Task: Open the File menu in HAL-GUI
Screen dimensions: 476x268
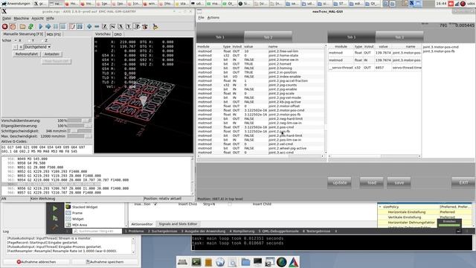Action: [201, 18]
